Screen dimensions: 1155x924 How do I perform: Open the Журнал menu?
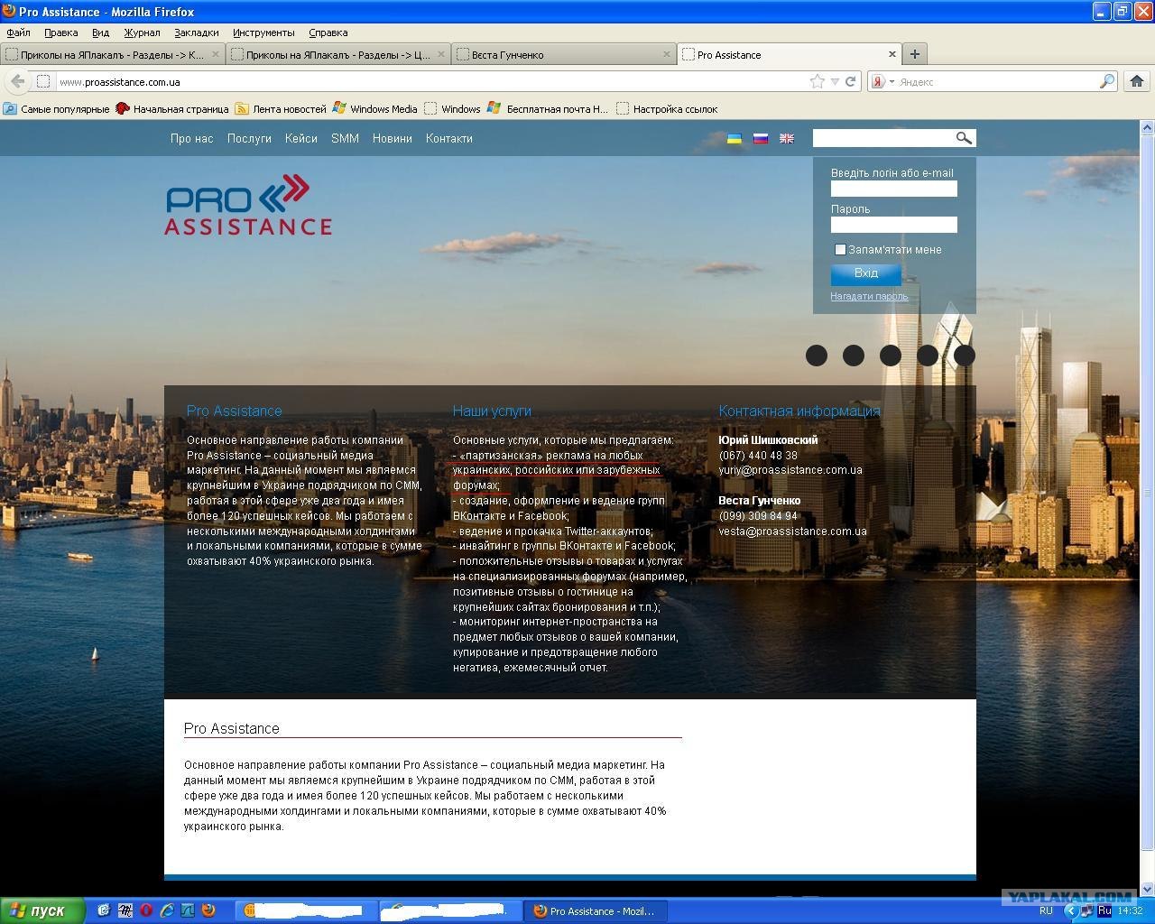(x=142, y=32)
